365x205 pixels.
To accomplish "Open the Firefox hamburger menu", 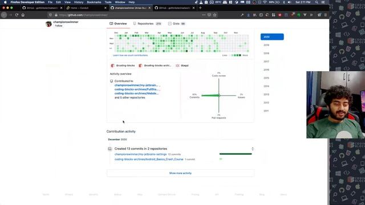I will (x=326, y=15).
